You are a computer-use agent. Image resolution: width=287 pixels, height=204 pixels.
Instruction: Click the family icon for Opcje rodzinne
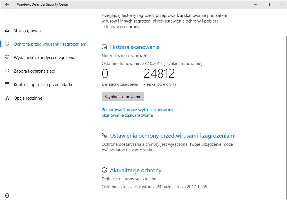click(x=7, y=98)
